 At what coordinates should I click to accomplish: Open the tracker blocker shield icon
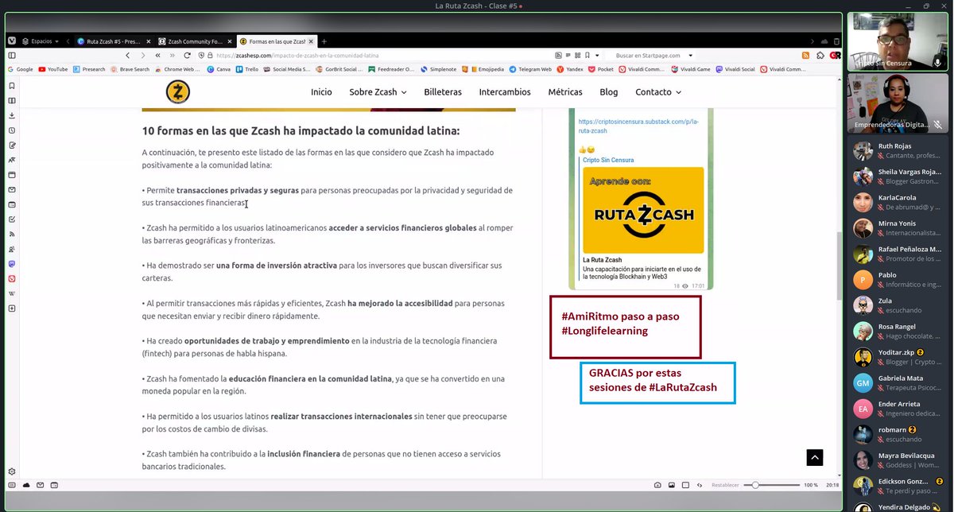200,56
